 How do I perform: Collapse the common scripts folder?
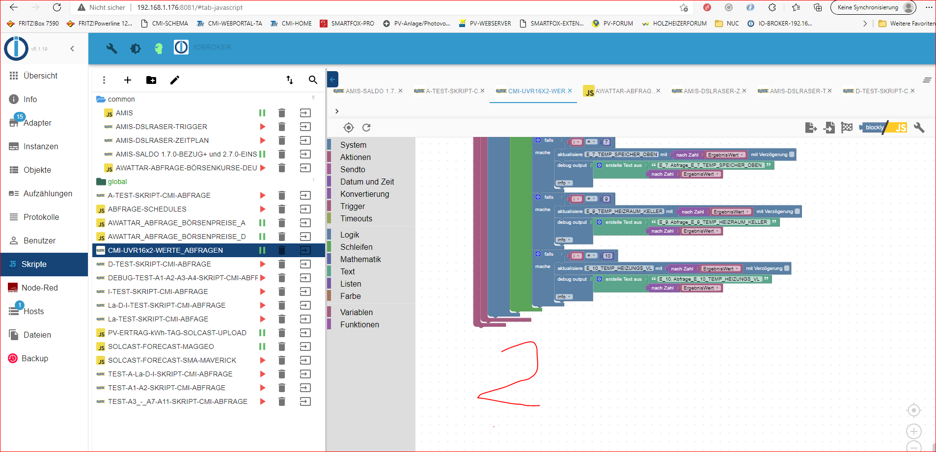(x=101, y=99)
